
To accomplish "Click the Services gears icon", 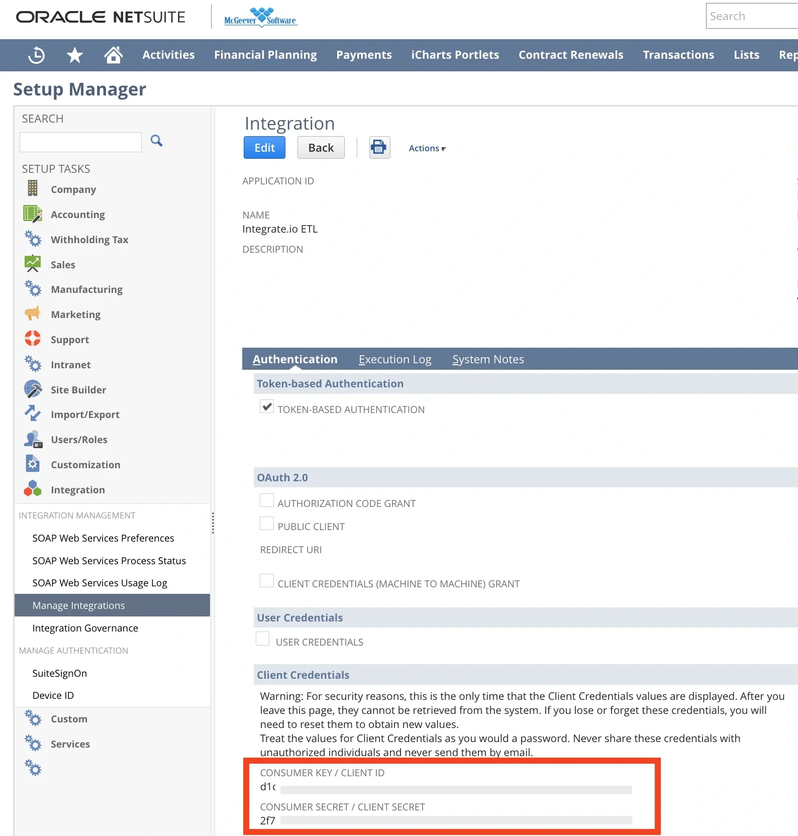I will coord(33,743).
